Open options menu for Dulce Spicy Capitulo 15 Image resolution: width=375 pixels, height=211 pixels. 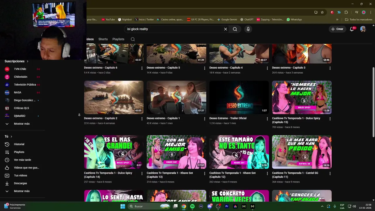pyautogui.click(x=330, y=119)
